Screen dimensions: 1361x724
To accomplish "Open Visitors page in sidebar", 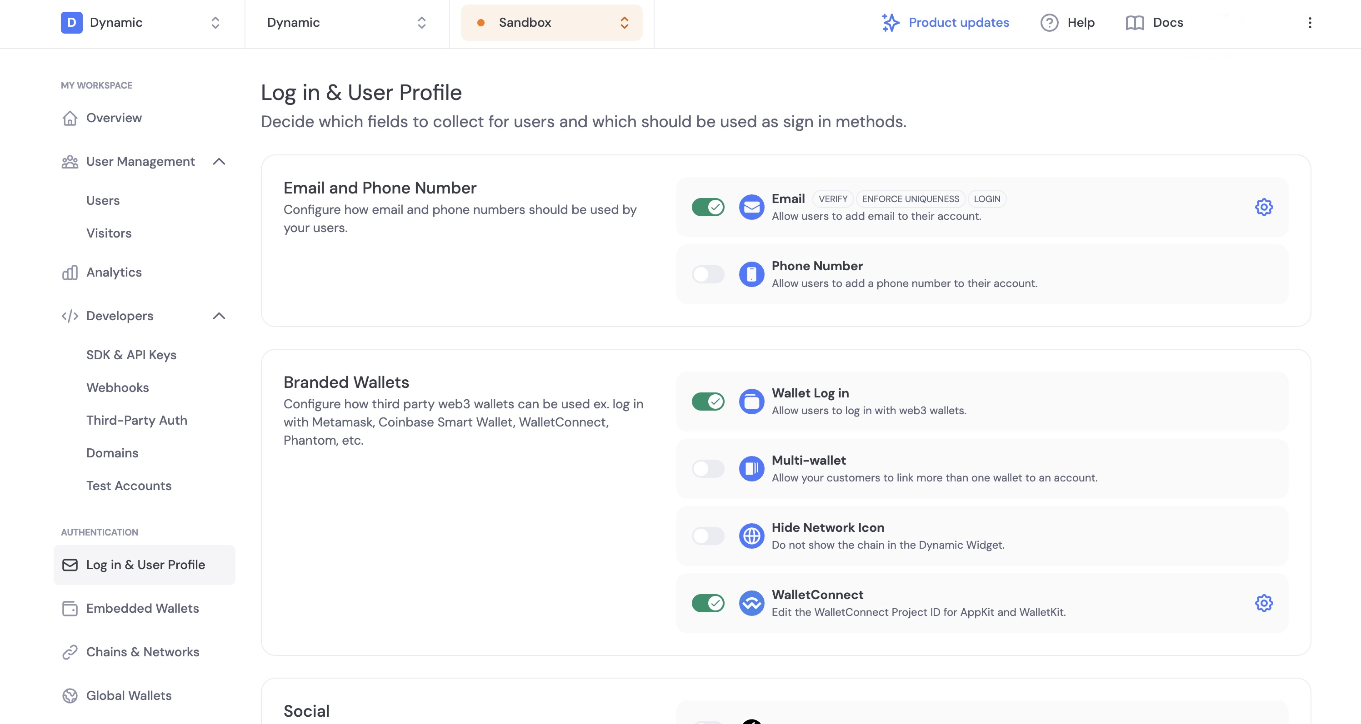I will click(109, 233).
